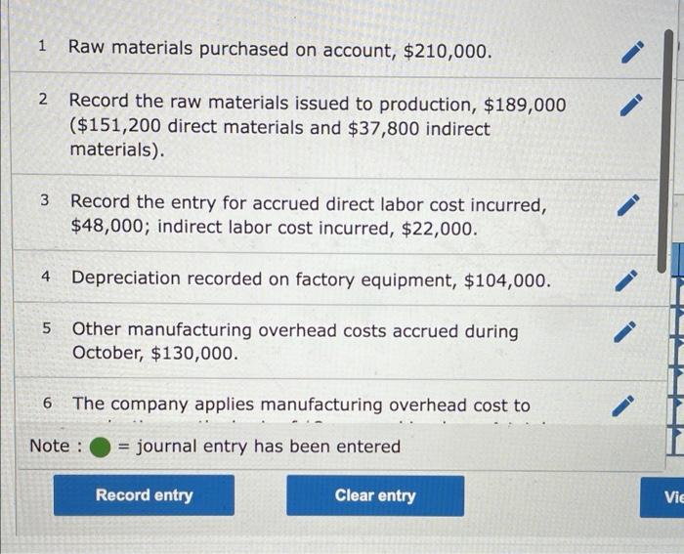Click pencil icon for other manufacturing overhead costs
The width and height of the screenshot is (684, 554).
click(x=633, y=331)
